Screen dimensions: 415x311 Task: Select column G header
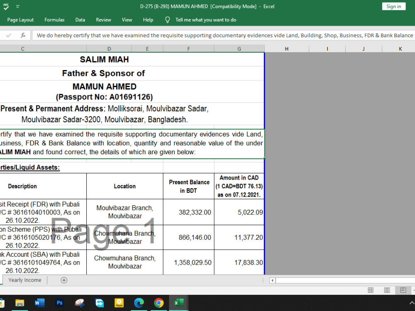[239, 49]
